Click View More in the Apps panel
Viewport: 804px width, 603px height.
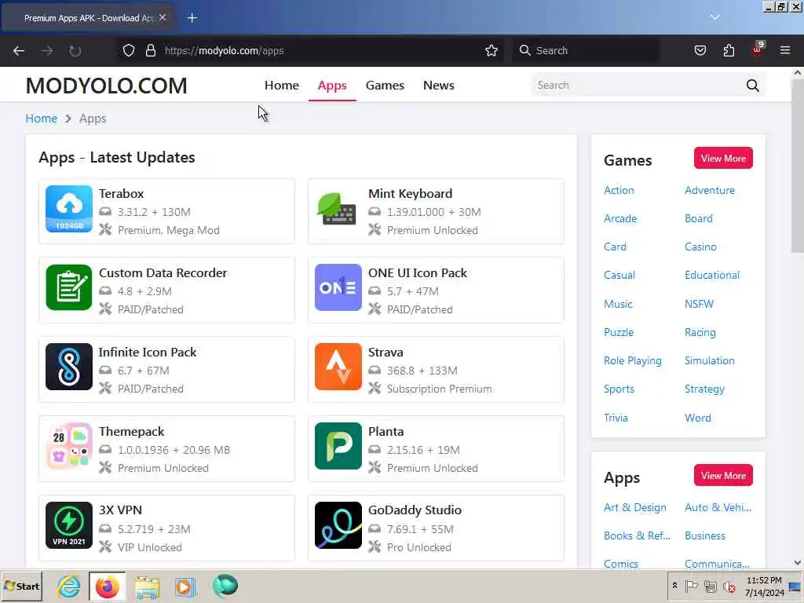[723, 476]
